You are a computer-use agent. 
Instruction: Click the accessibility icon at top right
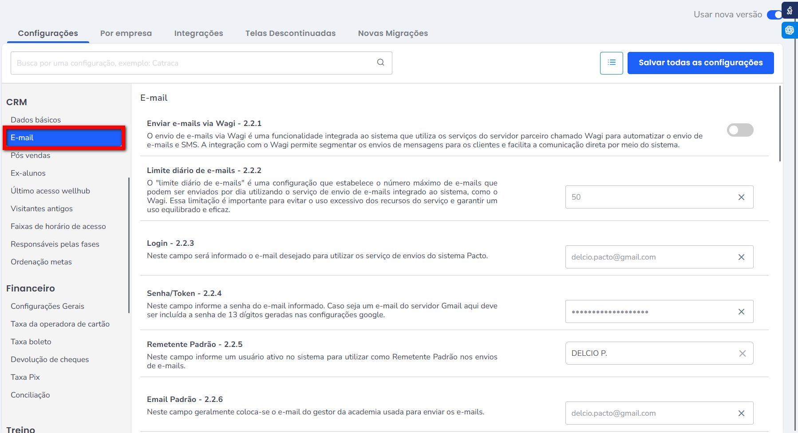tap(790, 11)
